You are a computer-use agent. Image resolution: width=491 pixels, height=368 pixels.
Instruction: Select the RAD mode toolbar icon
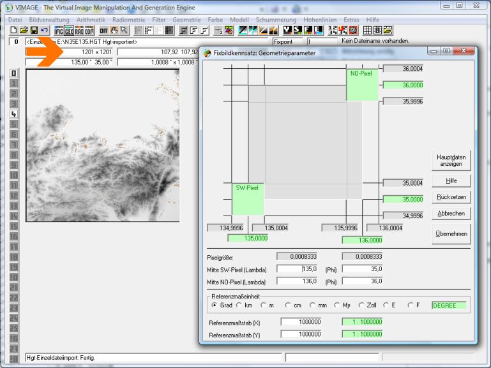click(79, 30)
